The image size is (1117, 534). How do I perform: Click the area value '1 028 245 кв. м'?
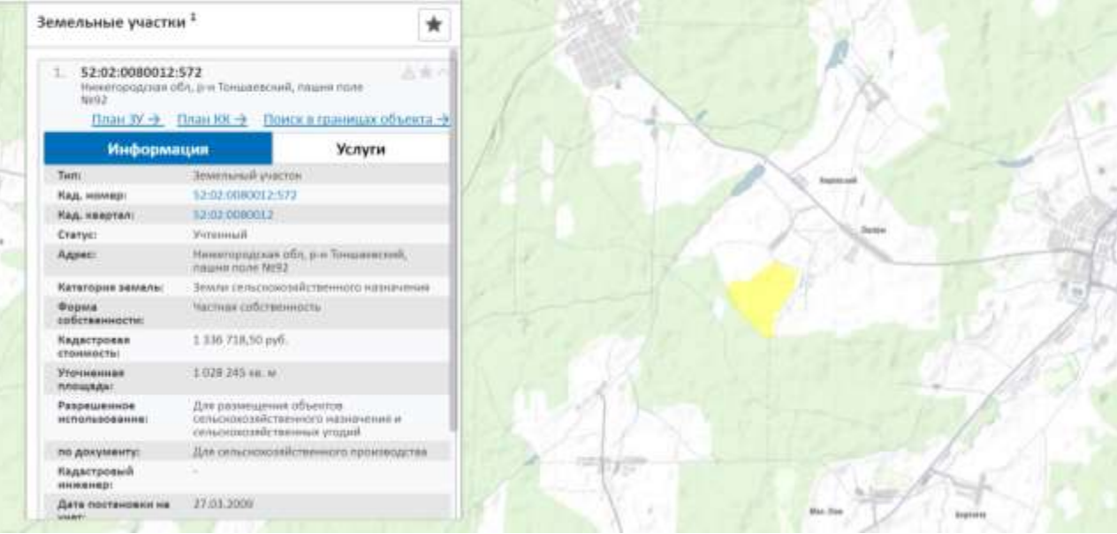point(235,373)
